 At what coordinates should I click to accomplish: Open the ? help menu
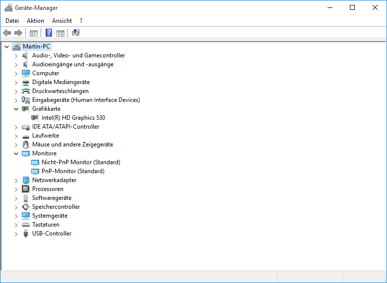(81, 21)
